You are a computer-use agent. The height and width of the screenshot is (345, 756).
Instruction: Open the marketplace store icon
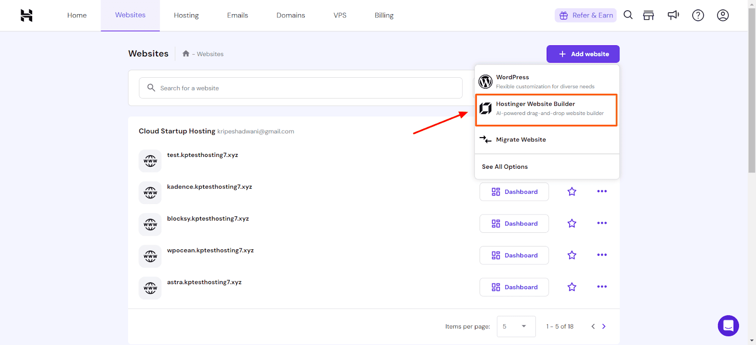648,16
